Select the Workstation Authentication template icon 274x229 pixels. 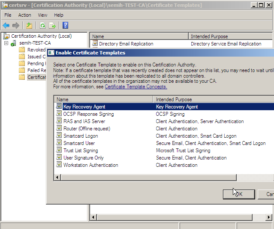pyautogui.click(x=59, y=165)
